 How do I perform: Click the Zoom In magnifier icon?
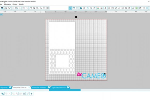34,8
